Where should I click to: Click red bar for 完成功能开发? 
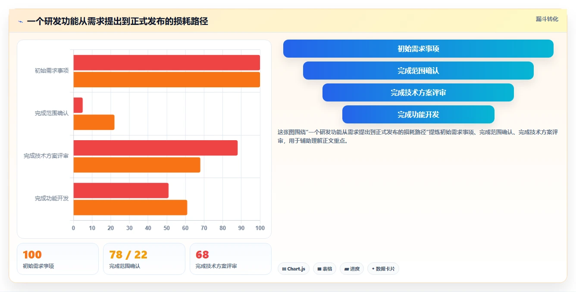(121, 191)
